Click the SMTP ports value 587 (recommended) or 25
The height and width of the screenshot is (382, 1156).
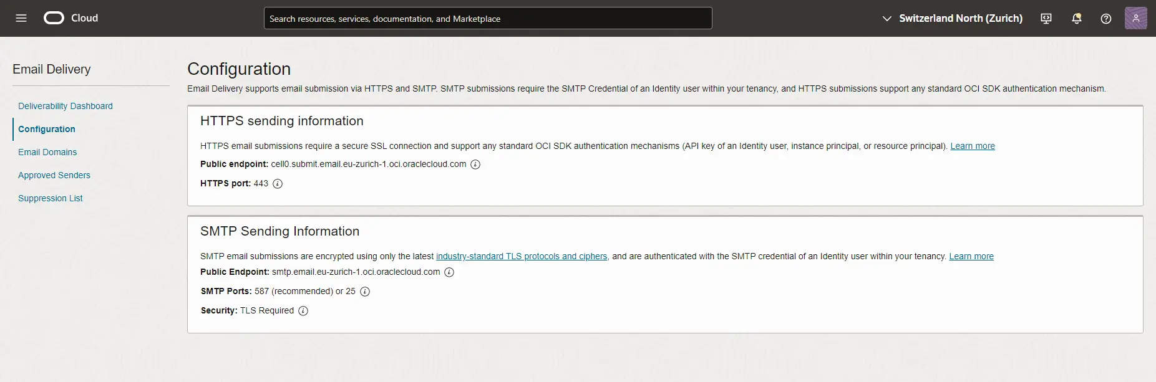point(305,291)
